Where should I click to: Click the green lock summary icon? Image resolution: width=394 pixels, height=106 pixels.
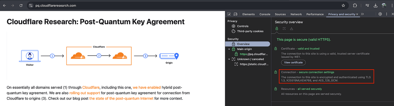click(x=277, y=28)
